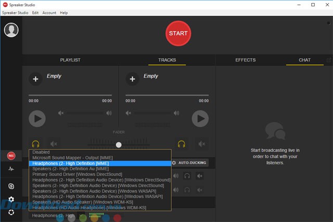Choose Disabled in the device list
333x222 pixels.
coord(41,152)
